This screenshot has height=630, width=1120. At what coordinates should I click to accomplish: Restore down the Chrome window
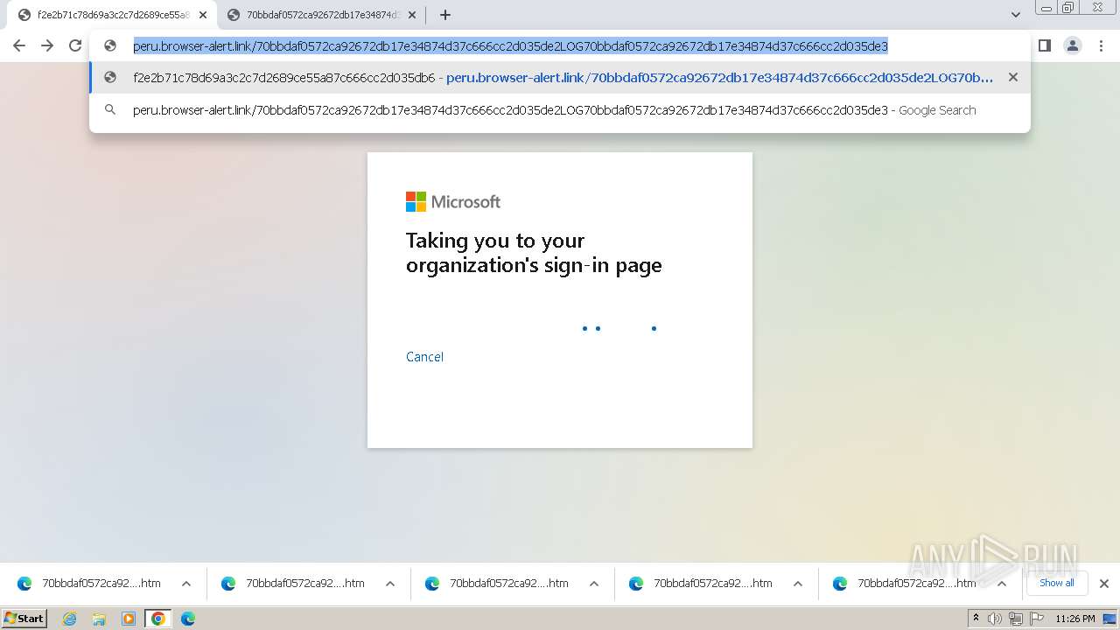[1068, 8]
